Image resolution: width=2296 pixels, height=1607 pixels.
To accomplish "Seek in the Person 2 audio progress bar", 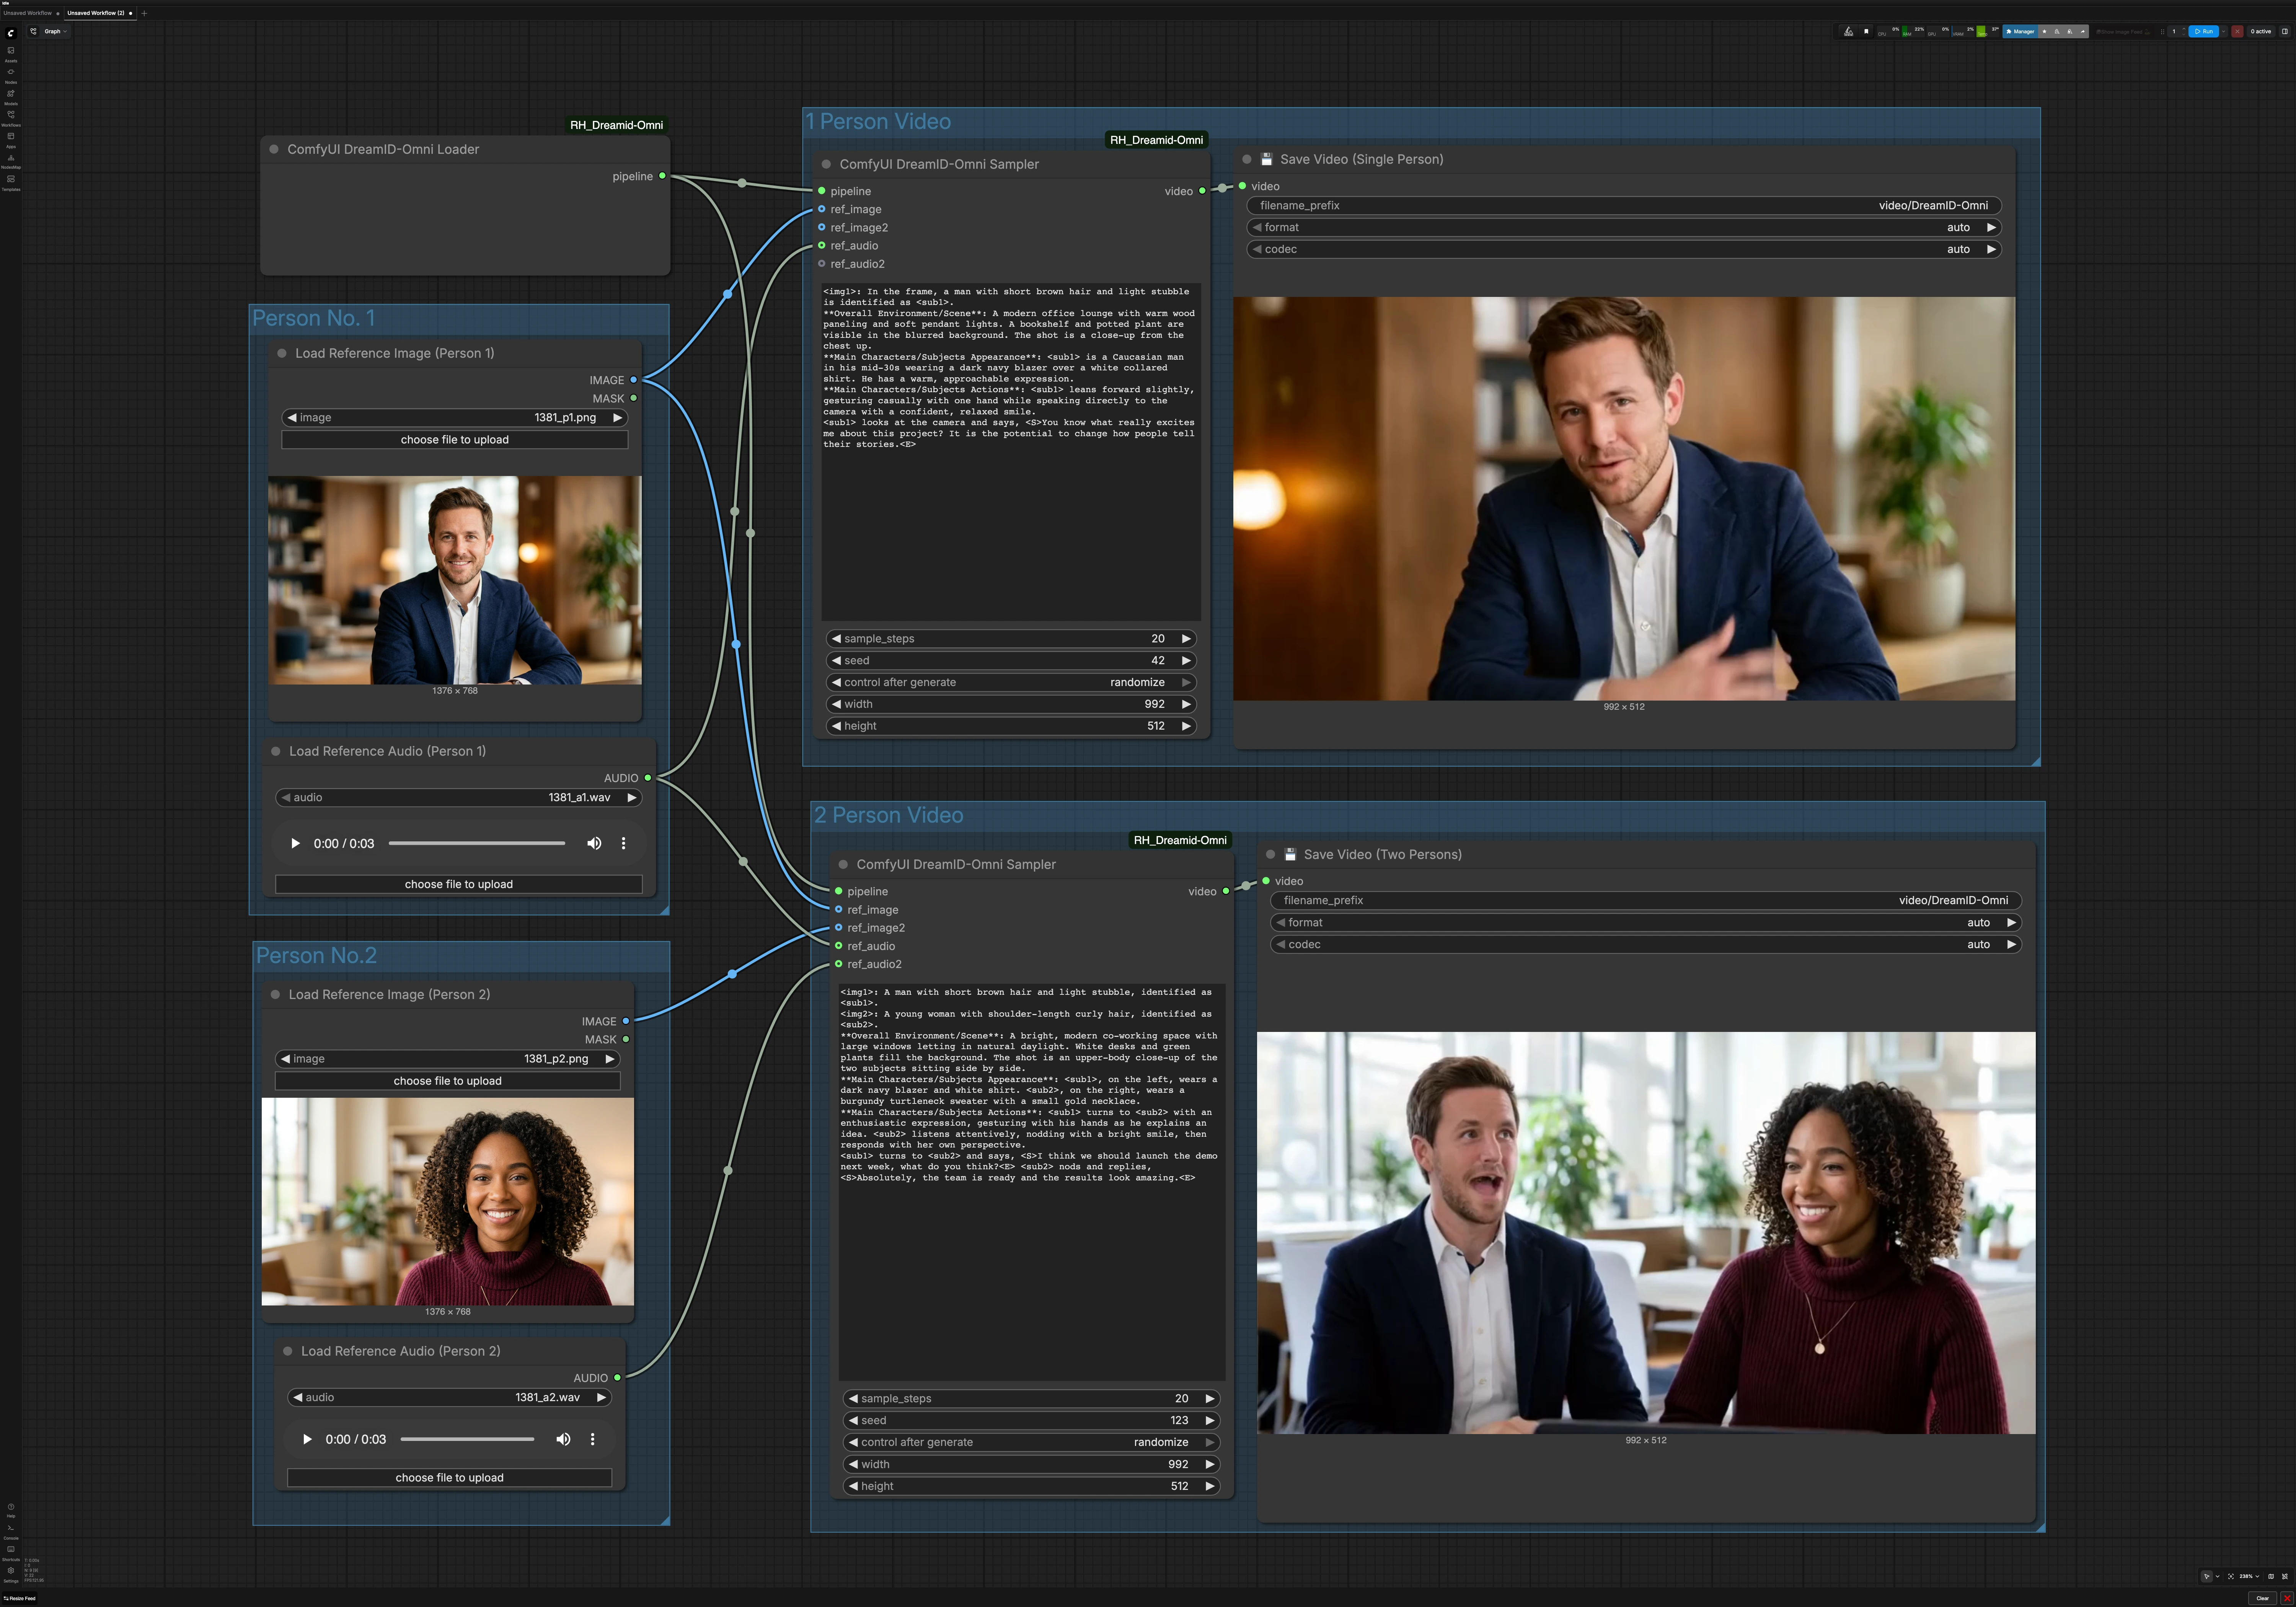I will [x=467, y=1439].
